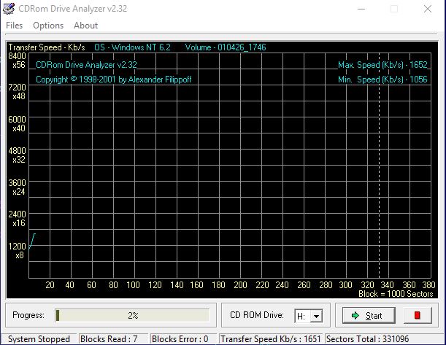446x345 pixels.
Task: Open the About menu
Action: (85, 26)
